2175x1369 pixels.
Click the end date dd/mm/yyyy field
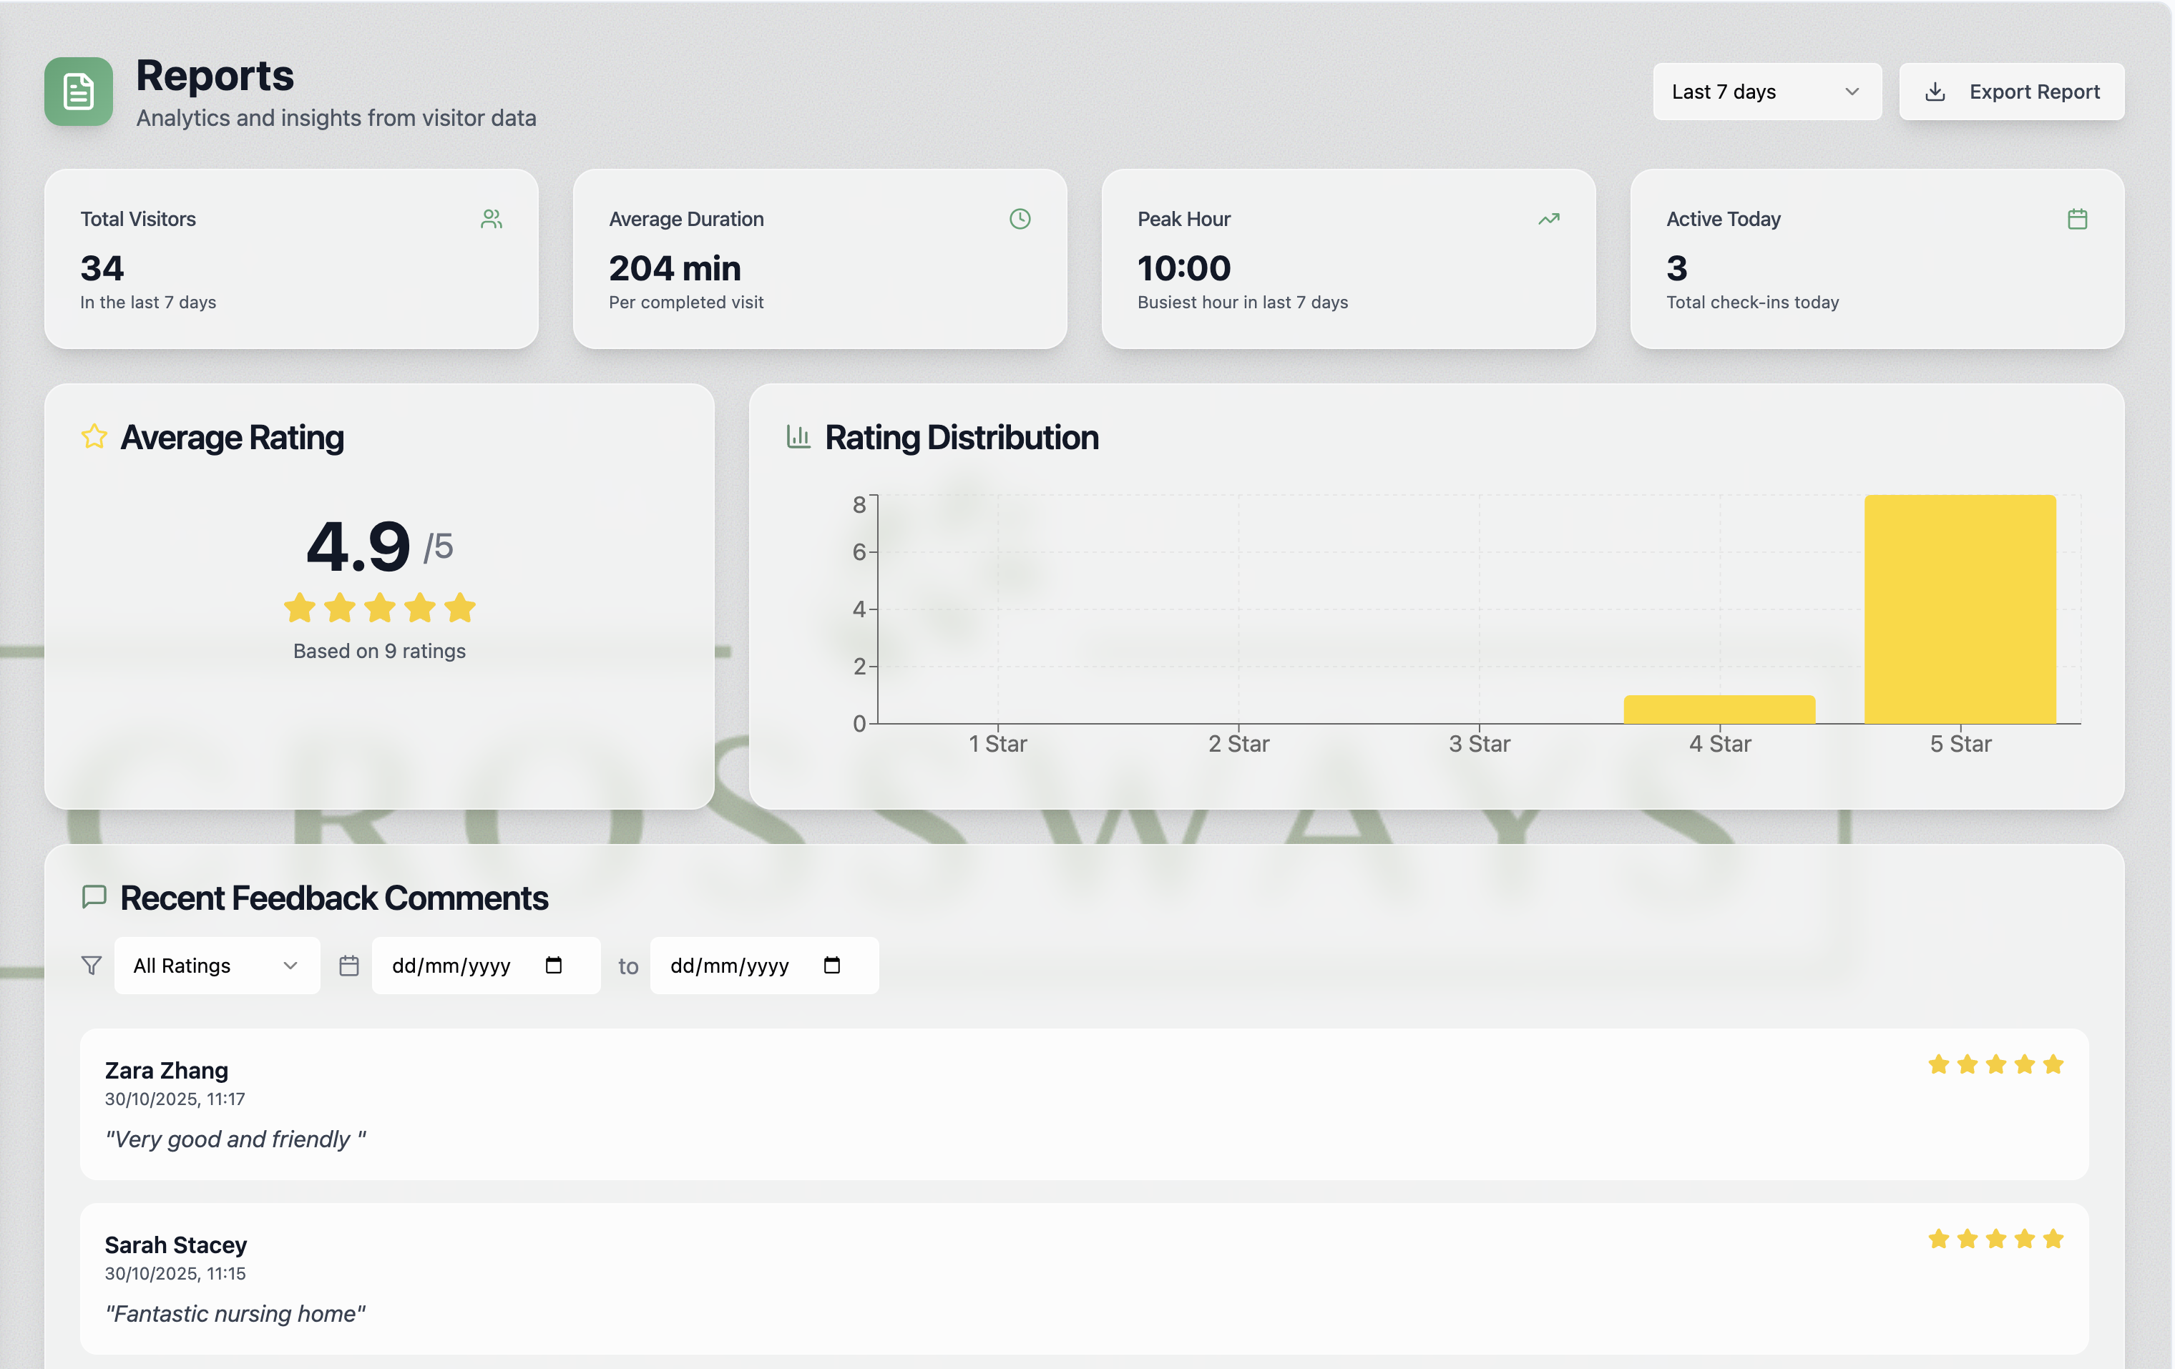[x=730, y=966]
